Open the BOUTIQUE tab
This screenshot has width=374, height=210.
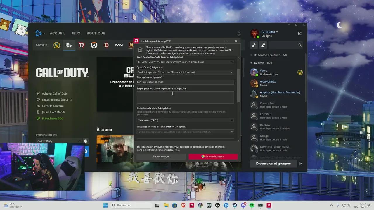tap(96, 33)
